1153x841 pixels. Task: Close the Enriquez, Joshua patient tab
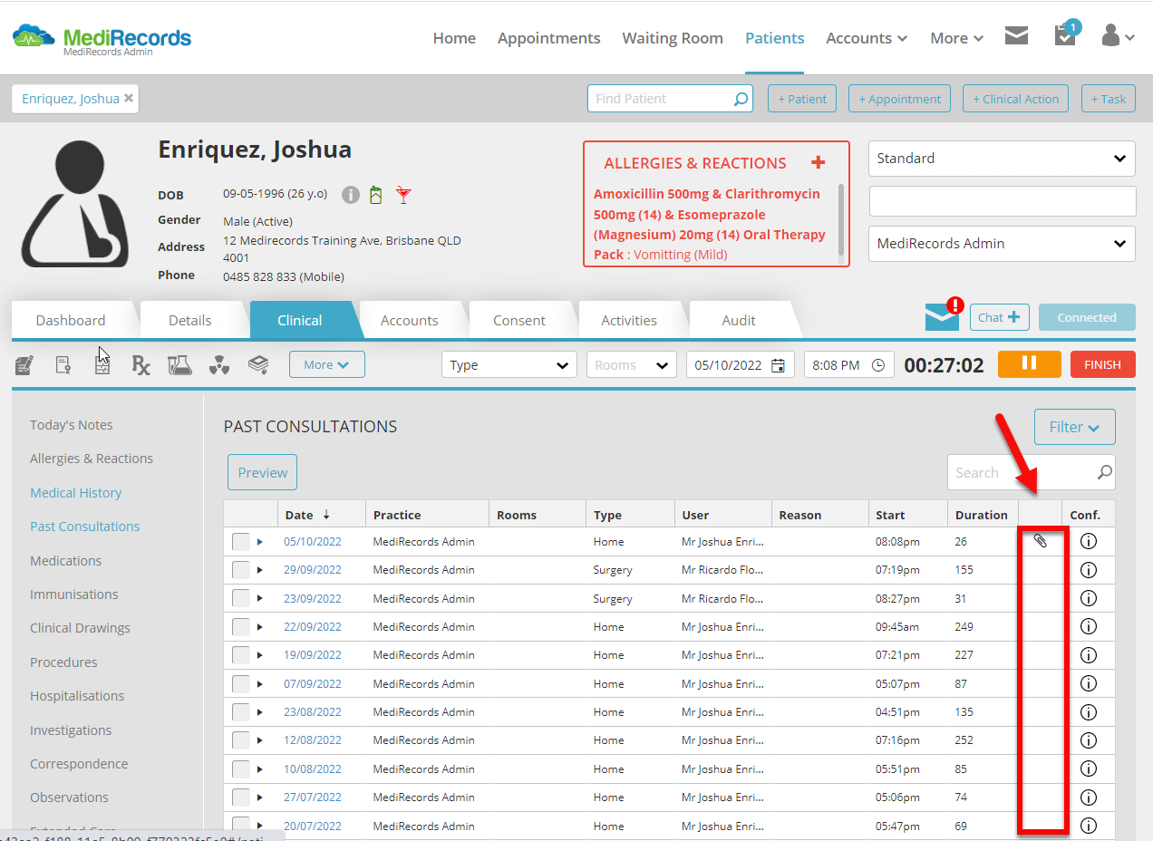(129, 98)
